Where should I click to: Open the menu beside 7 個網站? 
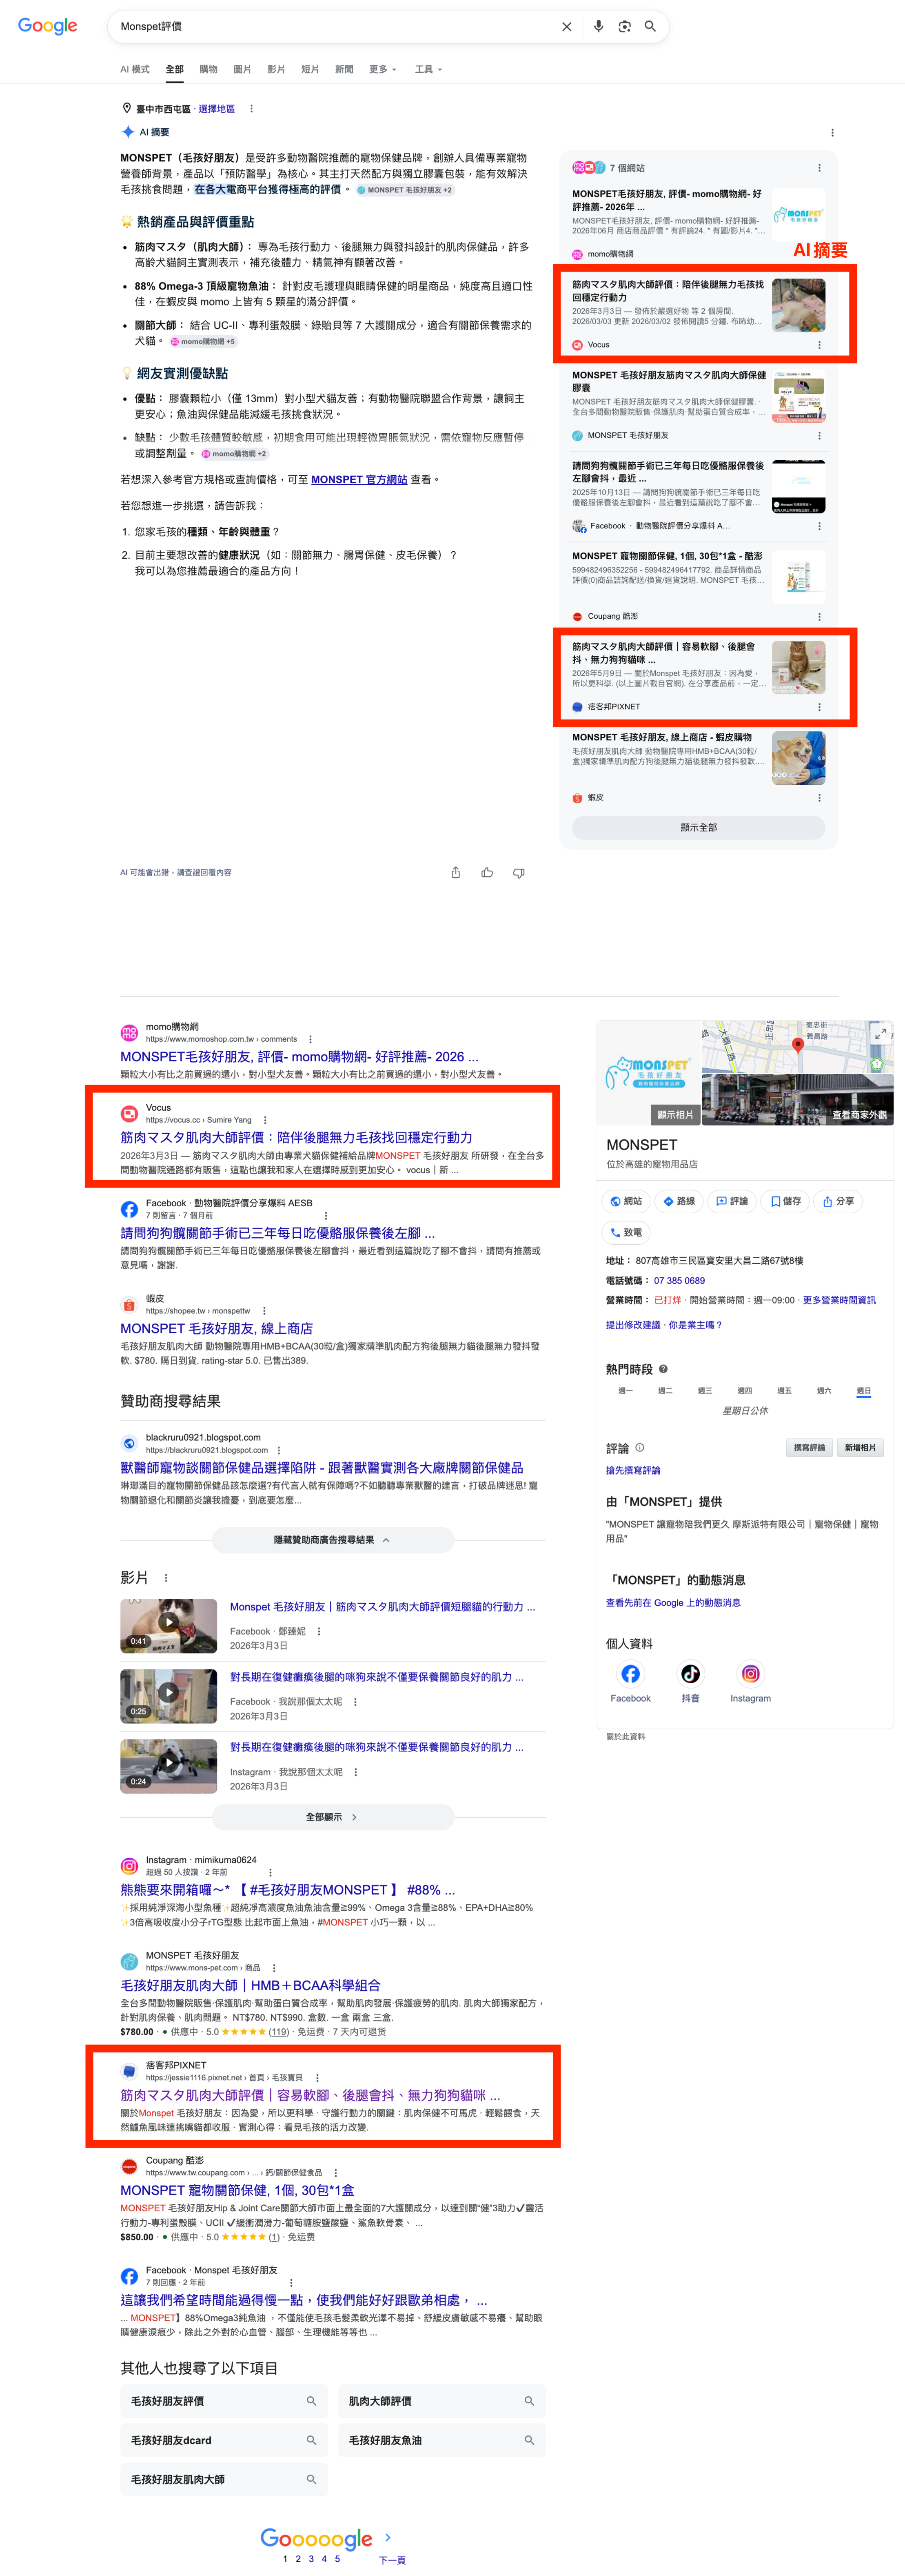(819, 168)
